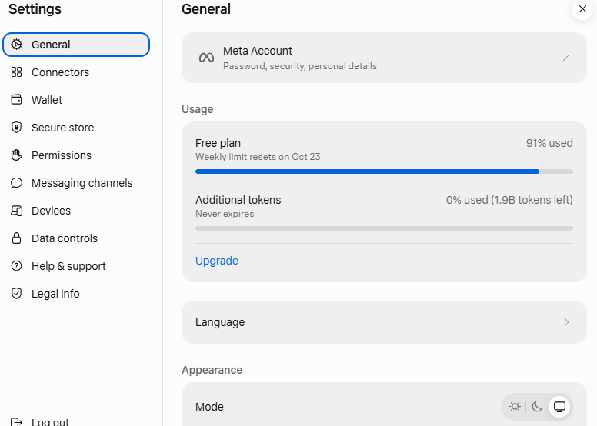
Task: Click the Upgrade link
Action: 217,261
